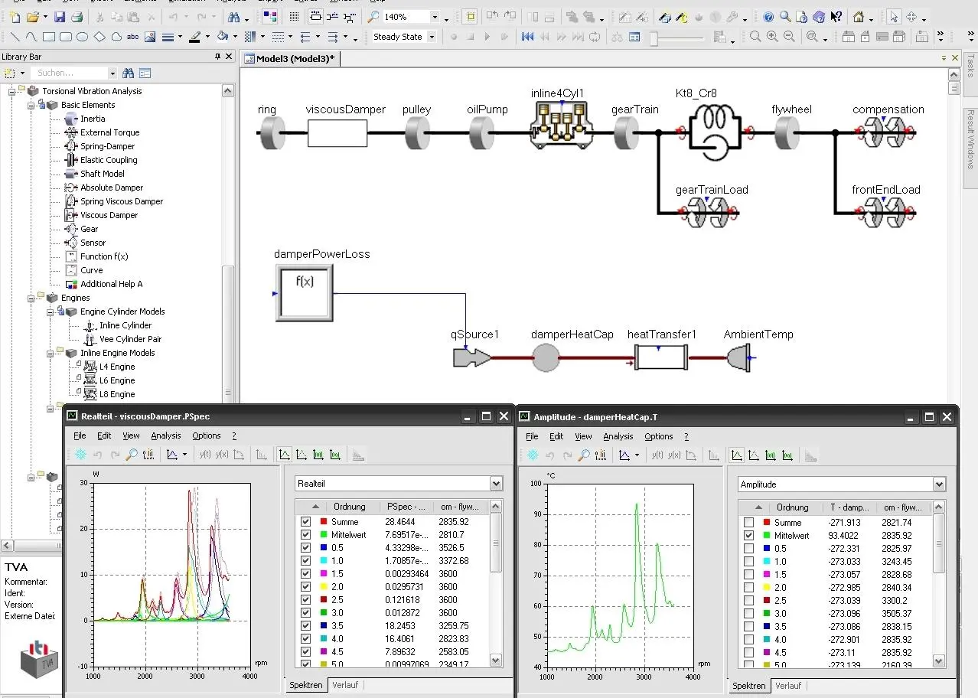Open Options menu in damperHeatCap.T window
The image size is (978, 698).
point(658,436)
